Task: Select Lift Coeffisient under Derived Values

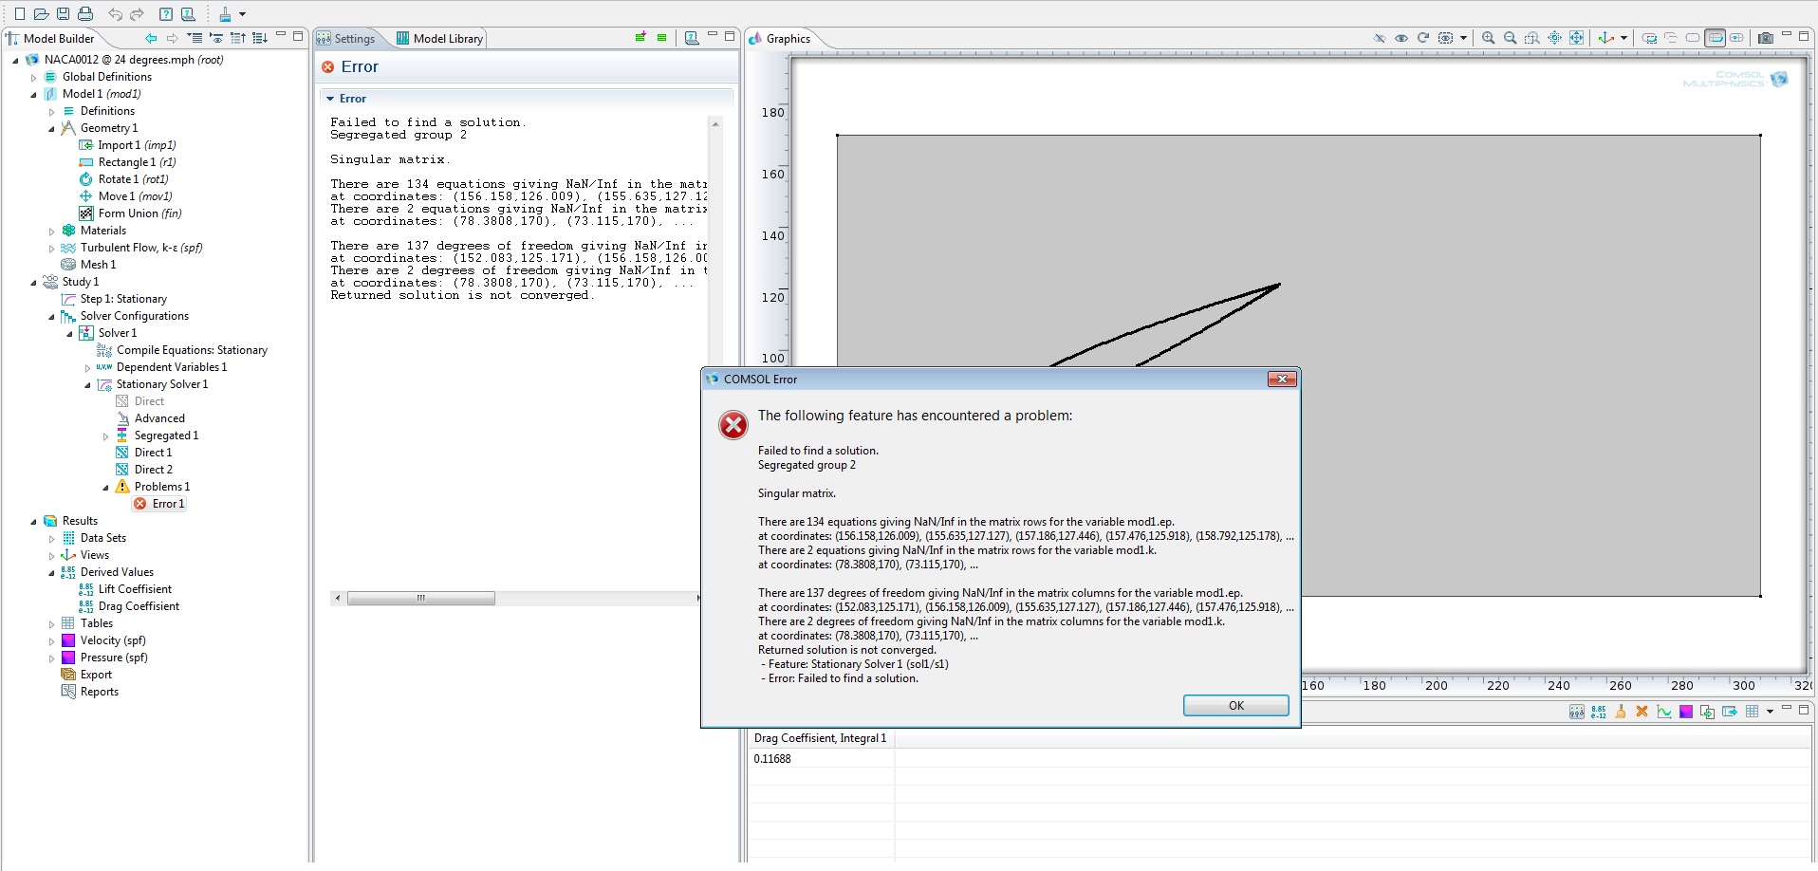Action: (125, 589)
